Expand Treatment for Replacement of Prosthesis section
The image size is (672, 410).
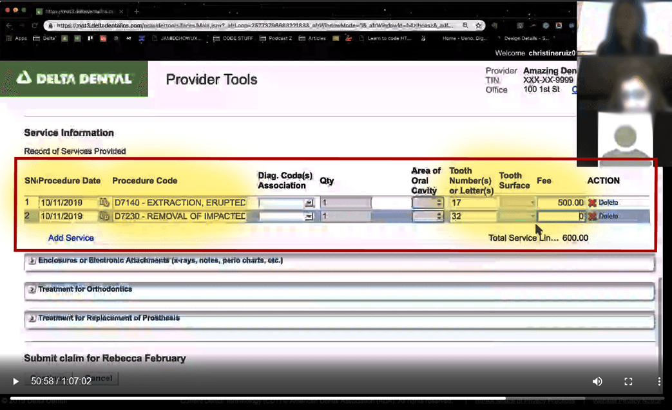(x=32, y=318)
